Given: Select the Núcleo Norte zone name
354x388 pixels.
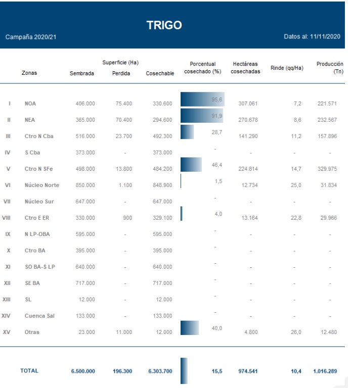Looking at the screenshot, I should point(42,185).
